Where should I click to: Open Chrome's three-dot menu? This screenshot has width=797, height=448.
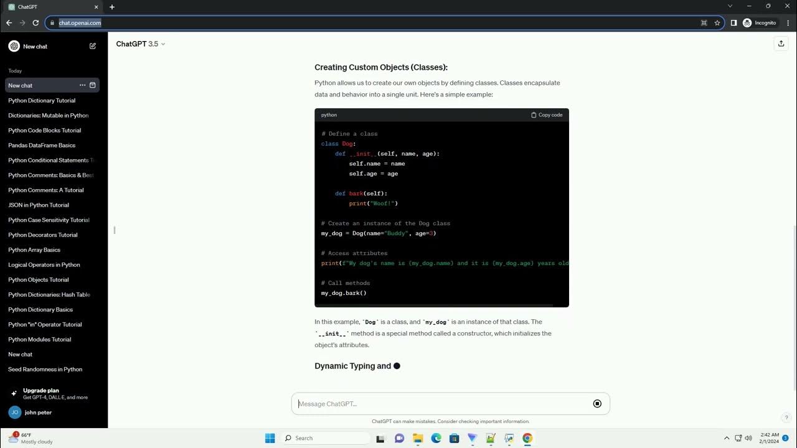coord(786,23)
